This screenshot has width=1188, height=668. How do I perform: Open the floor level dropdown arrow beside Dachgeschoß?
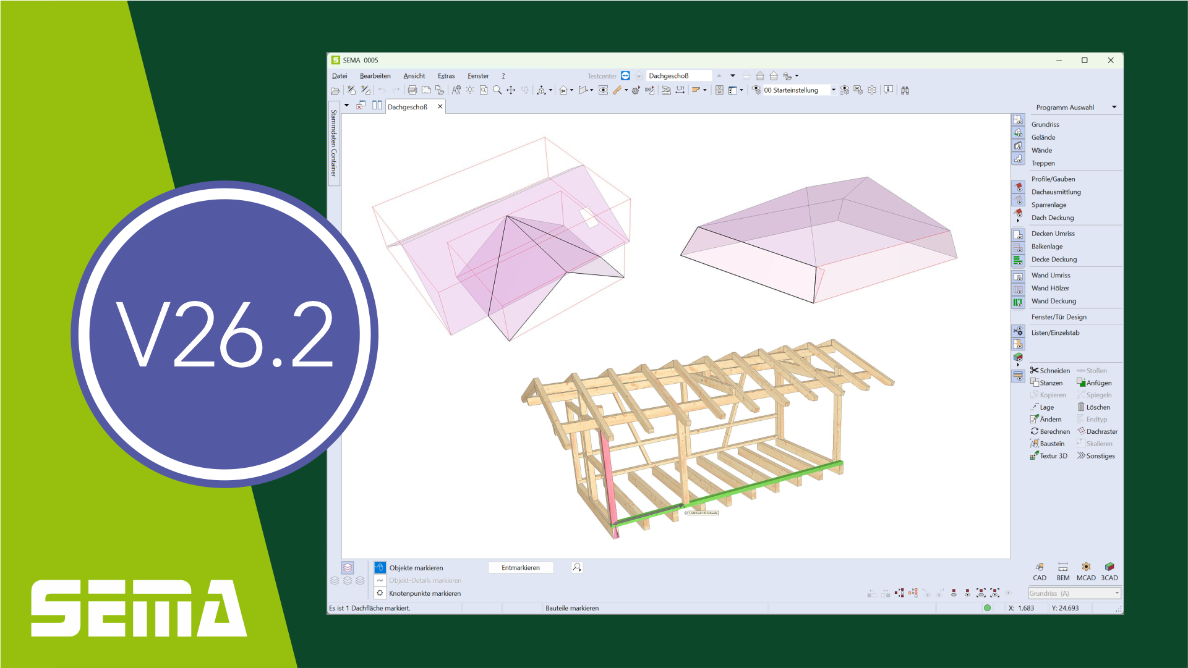(733, 75)
